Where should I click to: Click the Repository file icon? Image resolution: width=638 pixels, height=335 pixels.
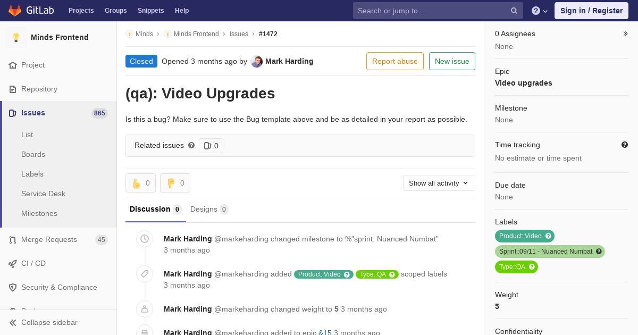[x=13, y=89]
